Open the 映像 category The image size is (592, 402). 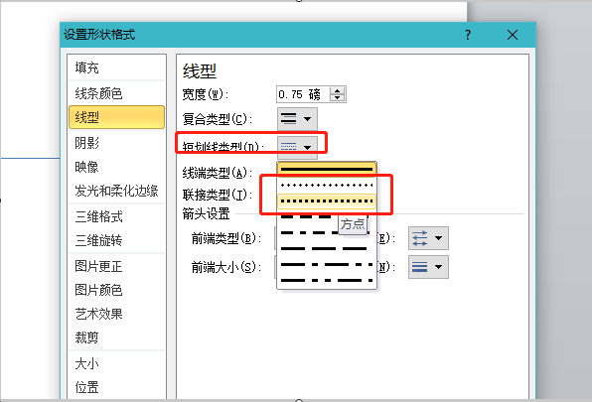(x=116, y=167)
